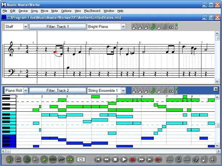This screenshot has height=166, width=222.
Task: Click the Filter: Track 2 button
Action: click(58, 90)
